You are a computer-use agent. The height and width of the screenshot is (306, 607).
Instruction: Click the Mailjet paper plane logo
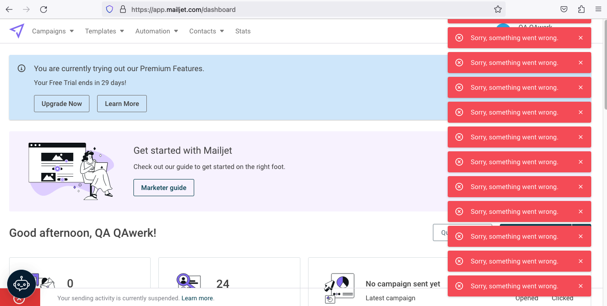coord(17,31)
